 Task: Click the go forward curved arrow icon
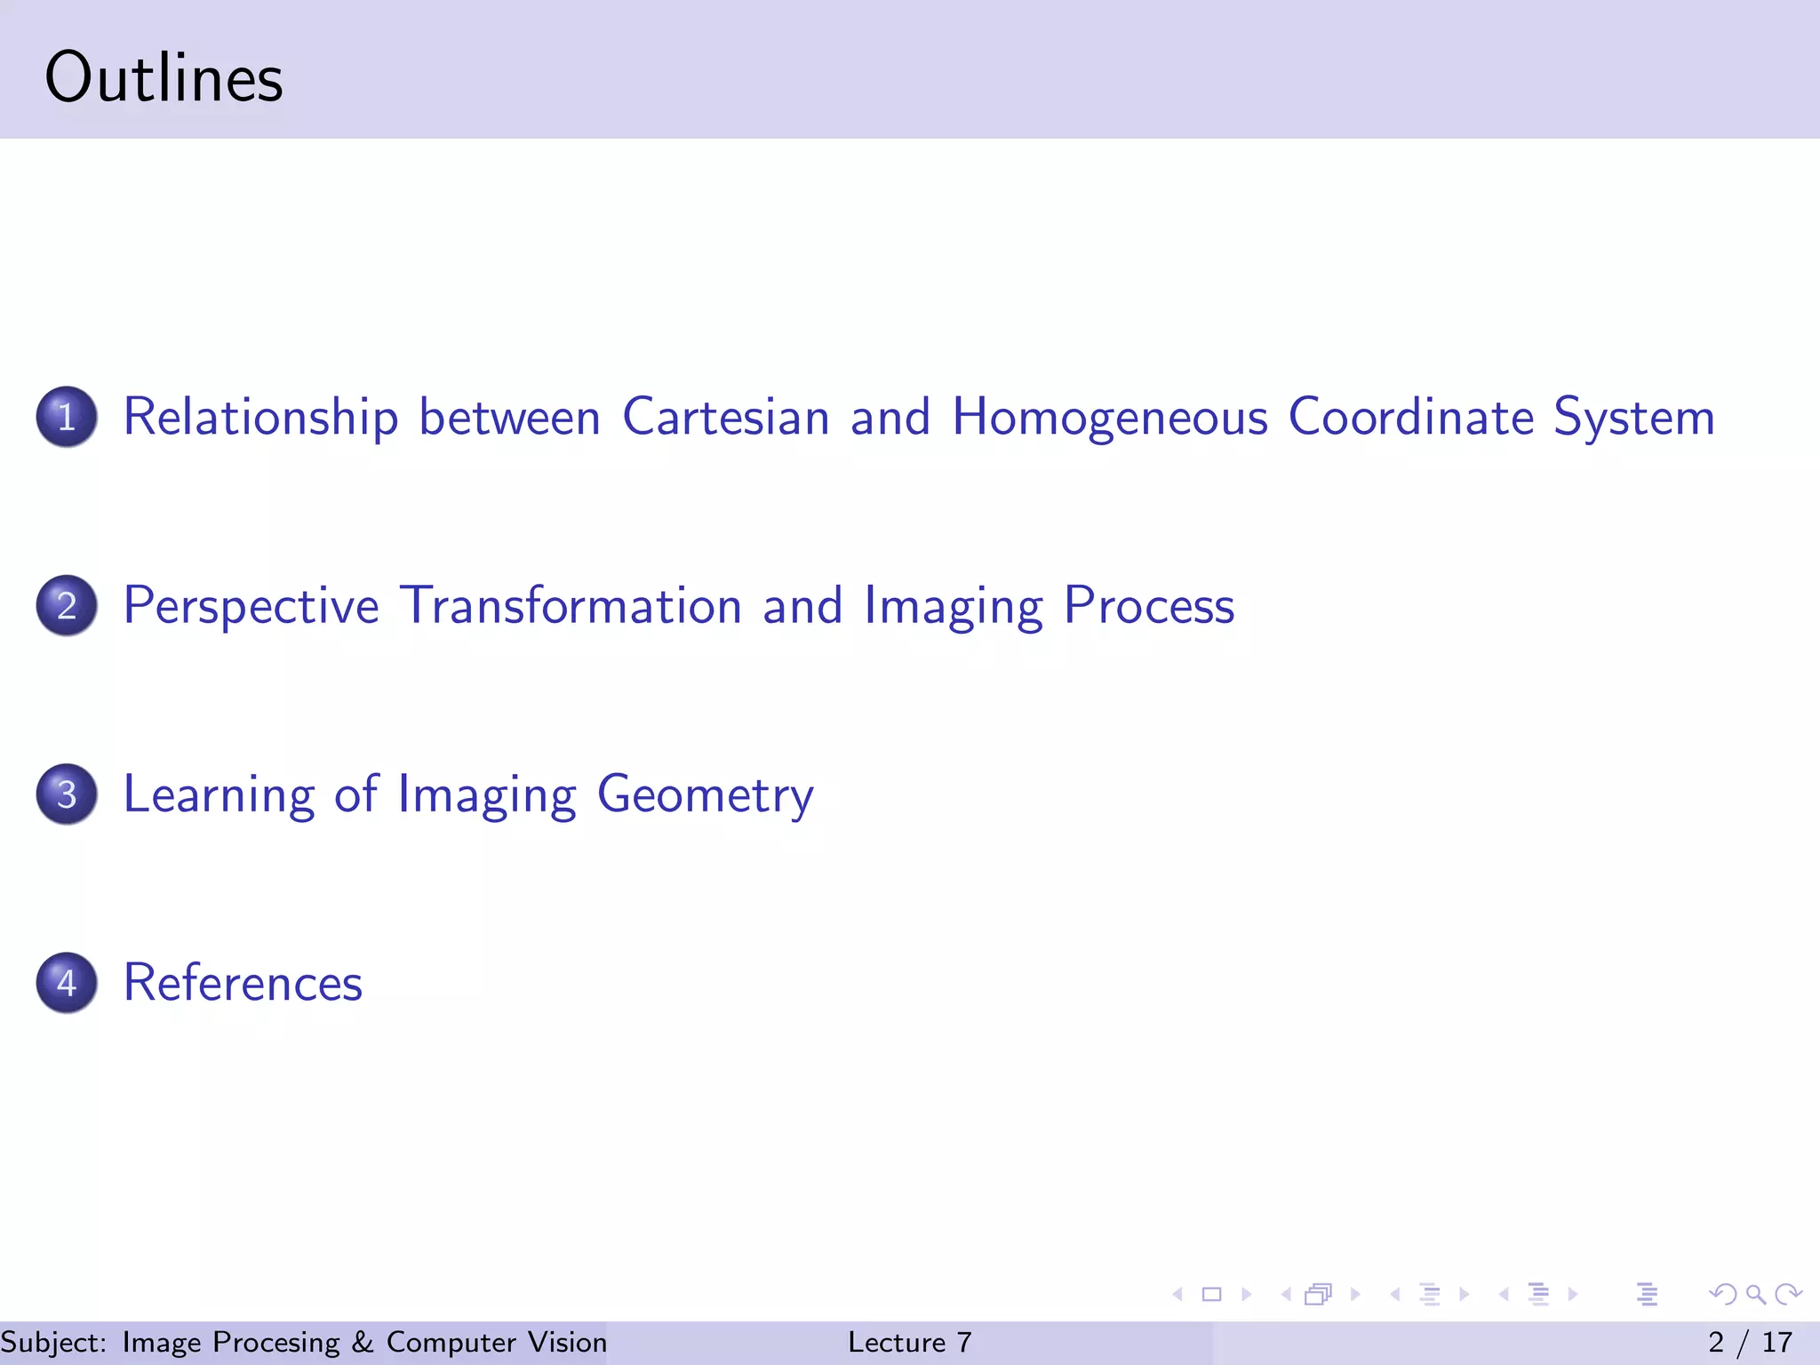pyautogui.click(x=1788, y=1295)
